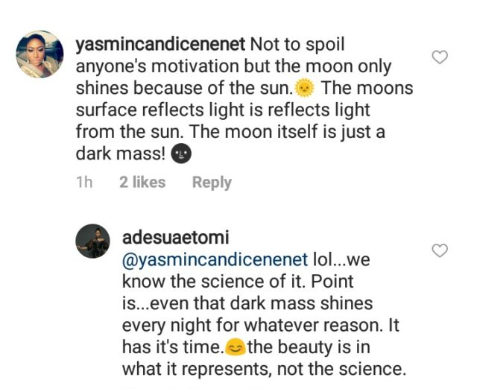The height and width of the screenshot is (389, 477).
Task: Click the dark moon face emoji
Action: tap(182, 154)
